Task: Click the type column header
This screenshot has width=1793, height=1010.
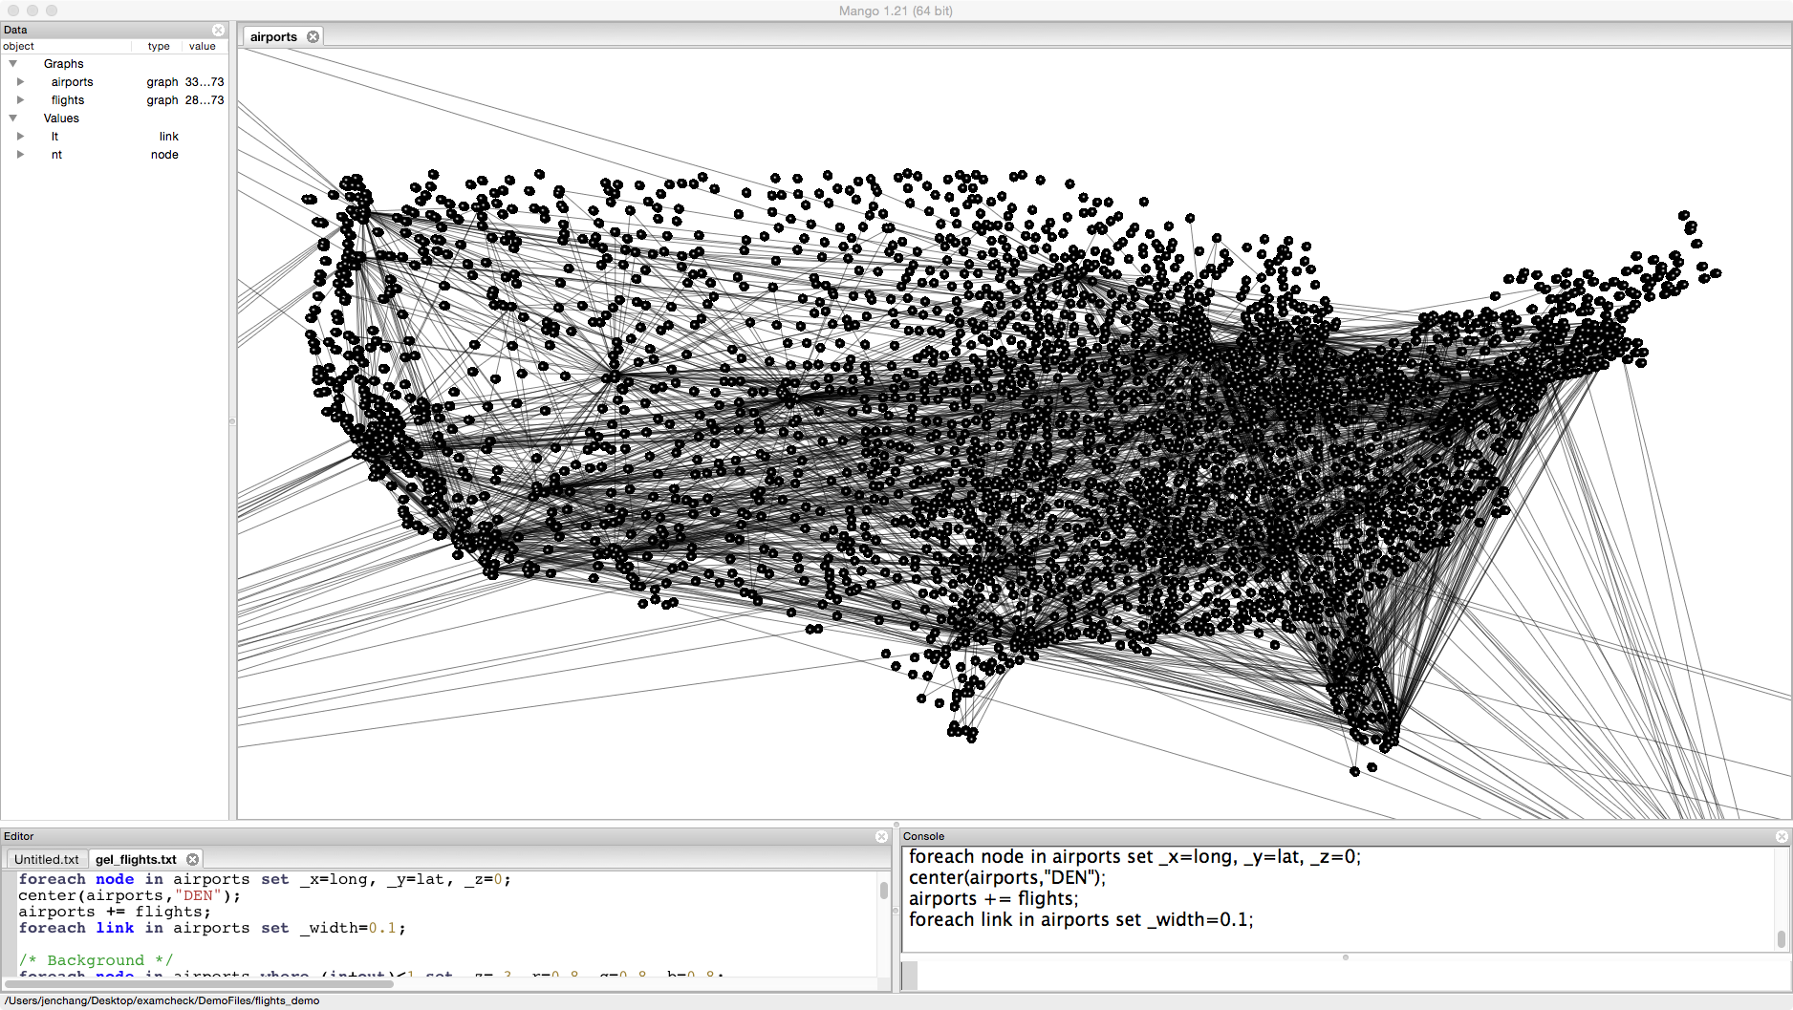Action: click(x=159, y=46)
